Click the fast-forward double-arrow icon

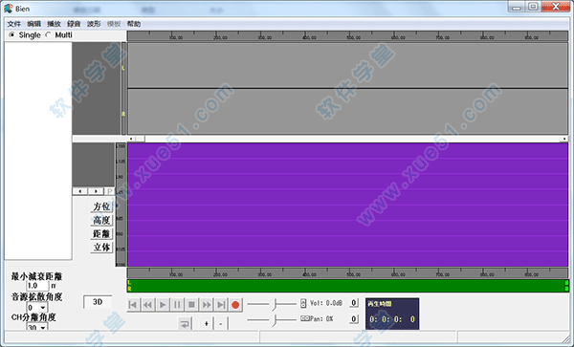(x=206, y=305)
